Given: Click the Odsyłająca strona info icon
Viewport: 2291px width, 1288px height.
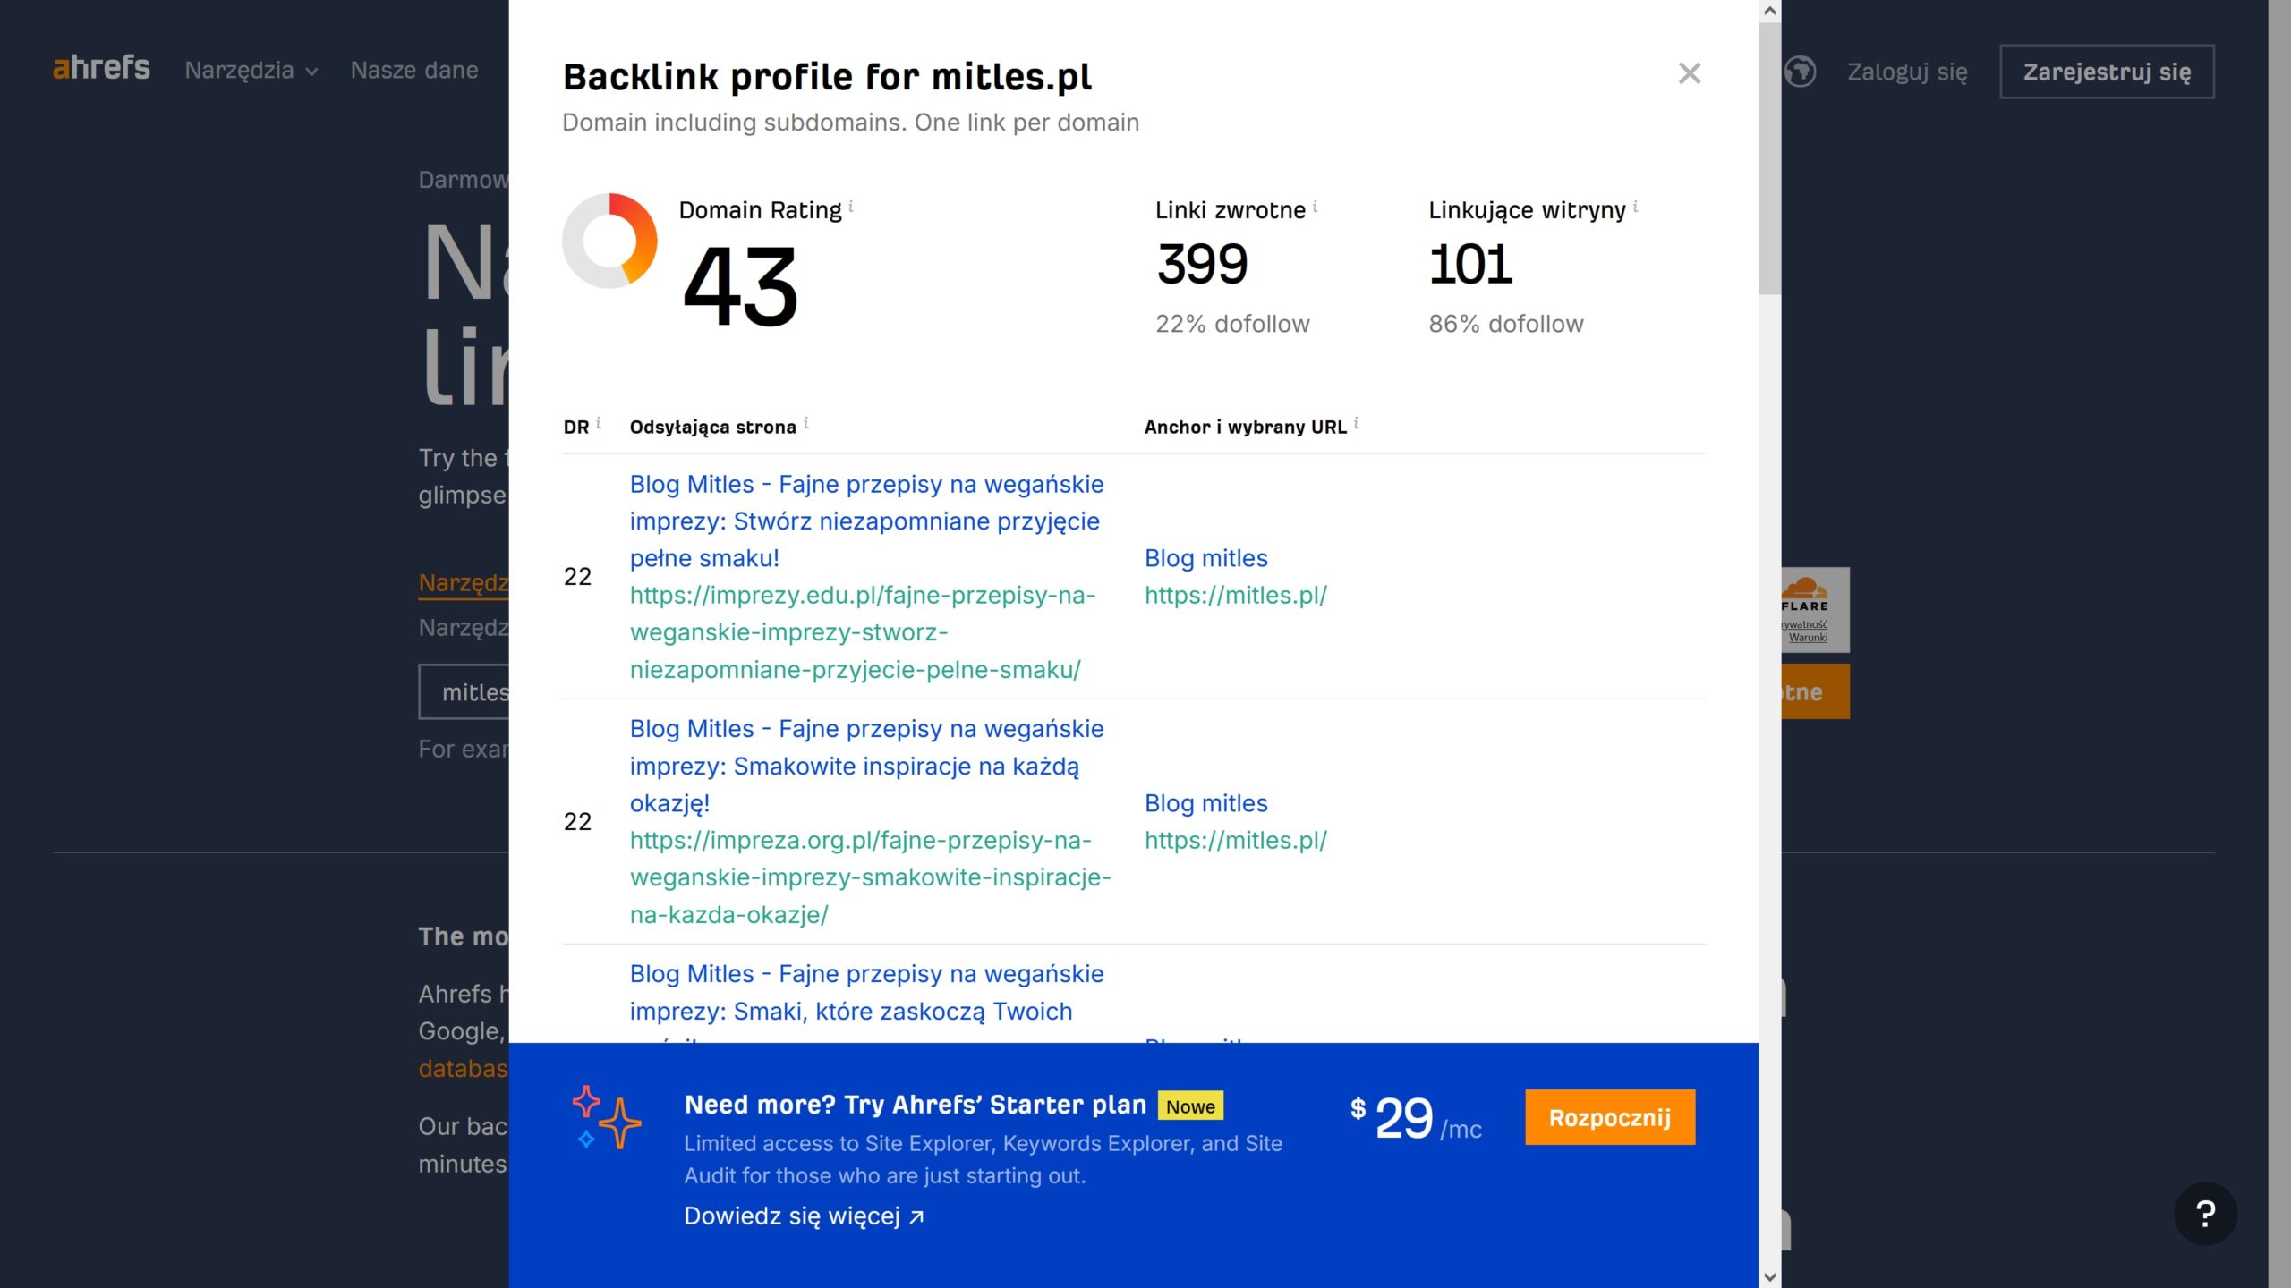Looking at the screenshot, I should pos(805,423).
